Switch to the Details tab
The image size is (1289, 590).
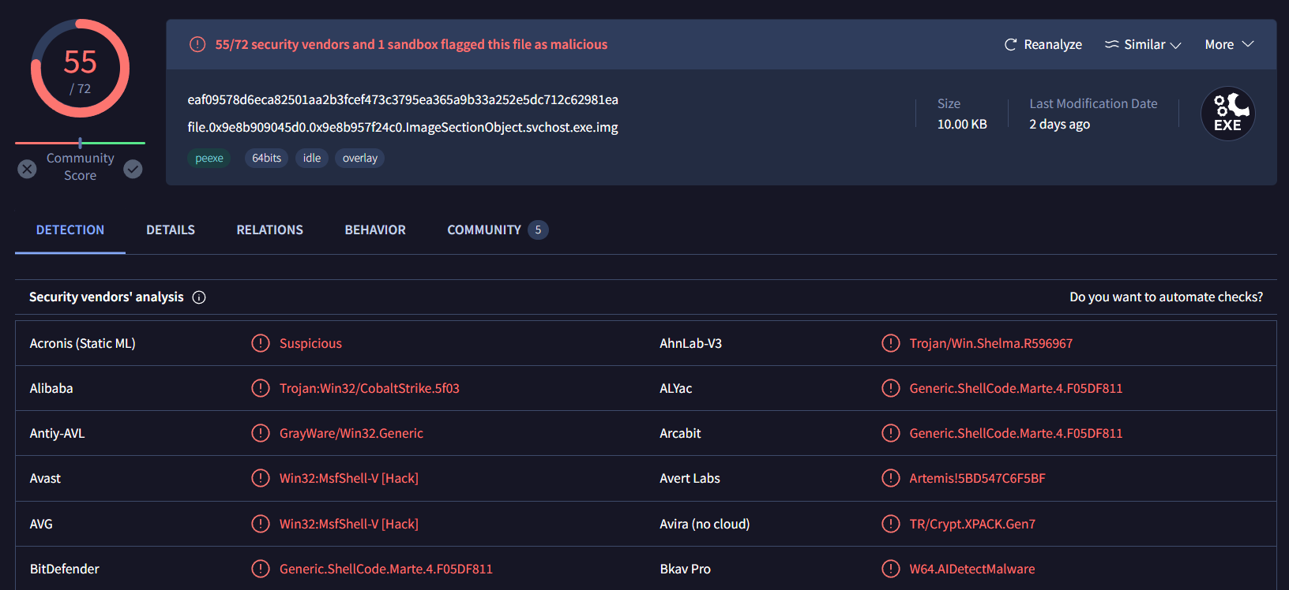(x=171, y=230)
